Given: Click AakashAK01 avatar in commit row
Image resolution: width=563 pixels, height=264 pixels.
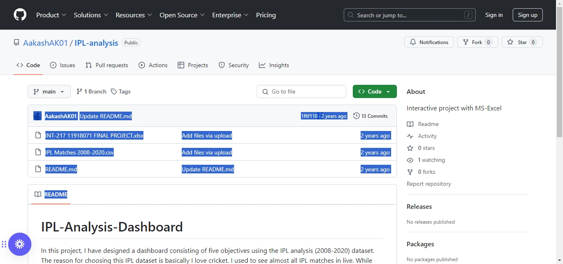Looking at the screenshot, I should coord(38,116).
